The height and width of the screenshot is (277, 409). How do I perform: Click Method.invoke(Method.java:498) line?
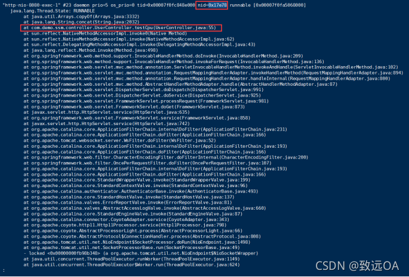(x=91, y=51)
